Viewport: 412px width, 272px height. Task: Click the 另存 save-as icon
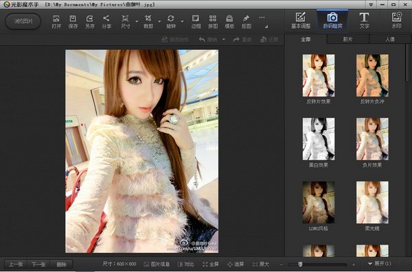[89, 21]
